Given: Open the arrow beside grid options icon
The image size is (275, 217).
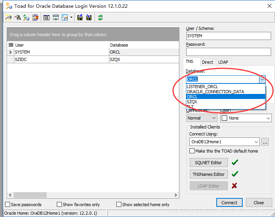Looking at the screenshot, I should [x=71, y=17].
